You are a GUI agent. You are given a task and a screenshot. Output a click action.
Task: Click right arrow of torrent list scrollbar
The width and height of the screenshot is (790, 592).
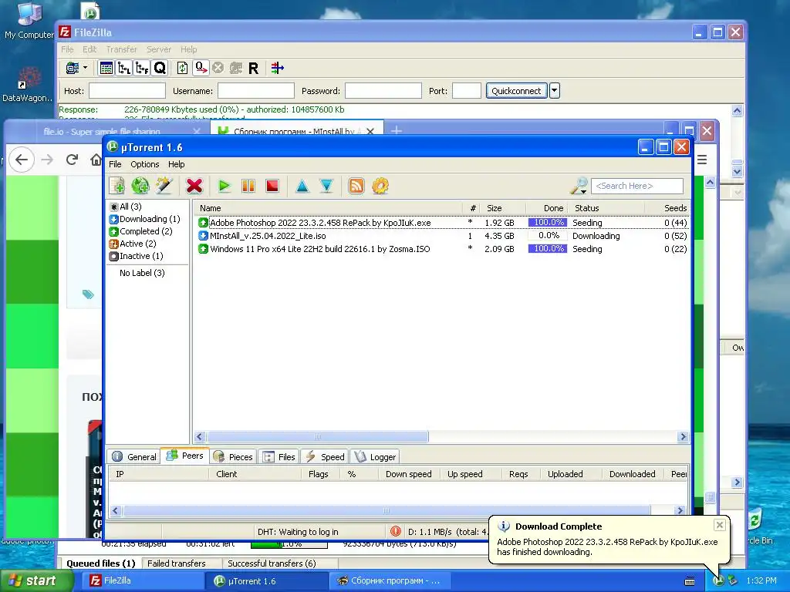point(684,436)
